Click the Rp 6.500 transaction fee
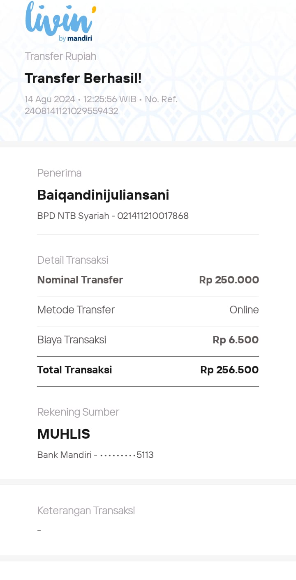Image resolution: width=296 pixels, height=580 pixels. click(236, 340)
